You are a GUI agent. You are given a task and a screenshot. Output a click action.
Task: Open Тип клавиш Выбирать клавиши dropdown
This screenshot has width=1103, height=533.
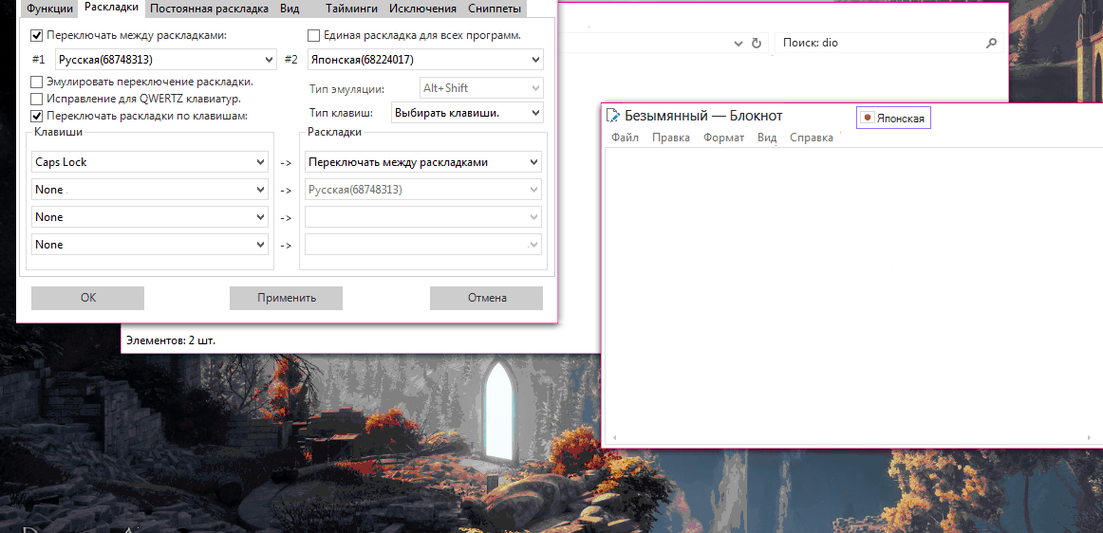pos(467,113)
